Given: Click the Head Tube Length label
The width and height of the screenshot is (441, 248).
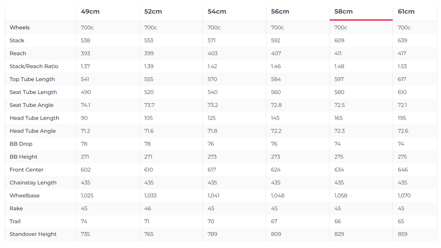Looking at the screenshot, I should click(x=35, y=118).
